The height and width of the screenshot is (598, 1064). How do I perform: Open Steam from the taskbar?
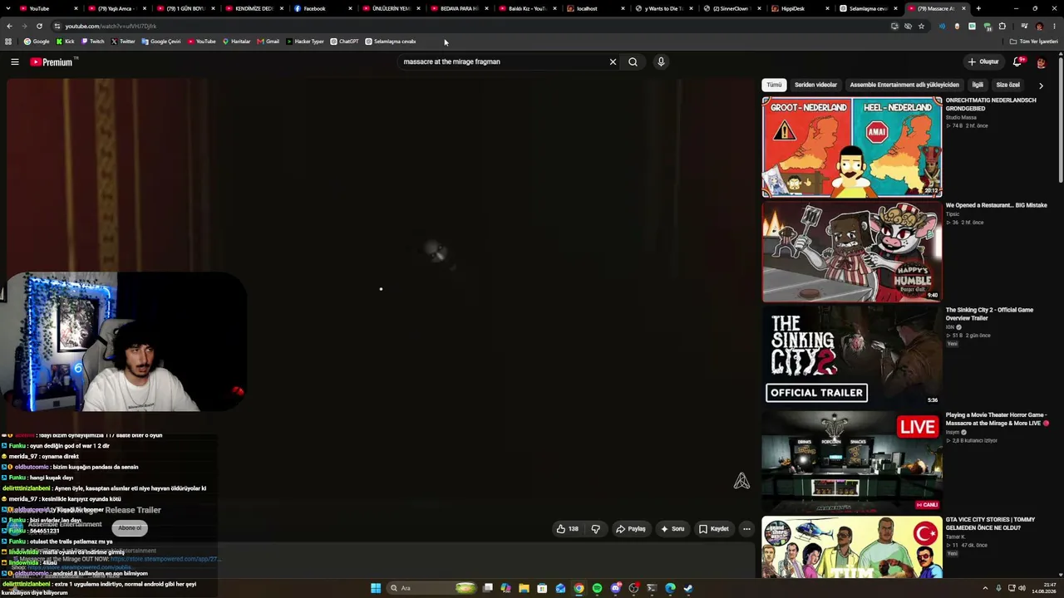point(688,588)
